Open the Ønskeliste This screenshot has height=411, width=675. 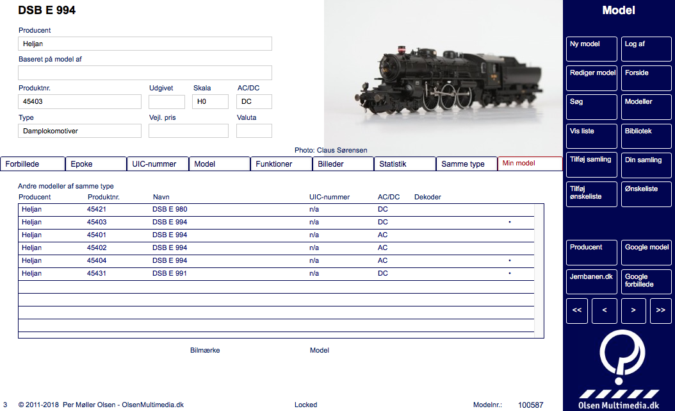tap(646, 194)
